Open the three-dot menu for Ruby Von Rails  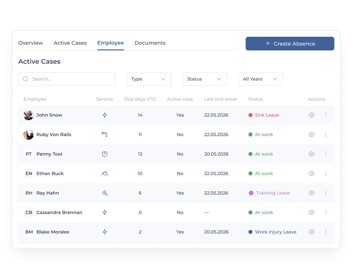pyautogui.click(x=326, y=134)
